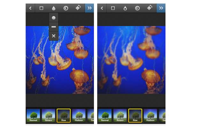The image size is (198, 127).
Task: Select Amaro filter thumbnail in left screen
Action: (x=49, y=116)
